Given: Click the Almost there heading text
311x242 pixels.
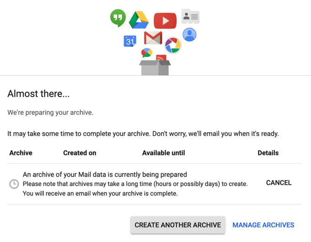Looking at the screenshot, I should click(x=38, y=94).
